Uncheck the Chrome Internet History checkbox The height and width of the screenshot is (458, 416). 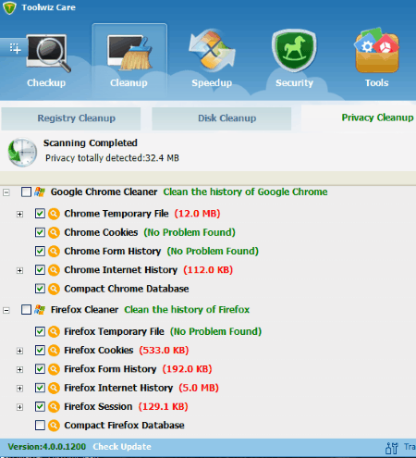(x=40, y=270)
